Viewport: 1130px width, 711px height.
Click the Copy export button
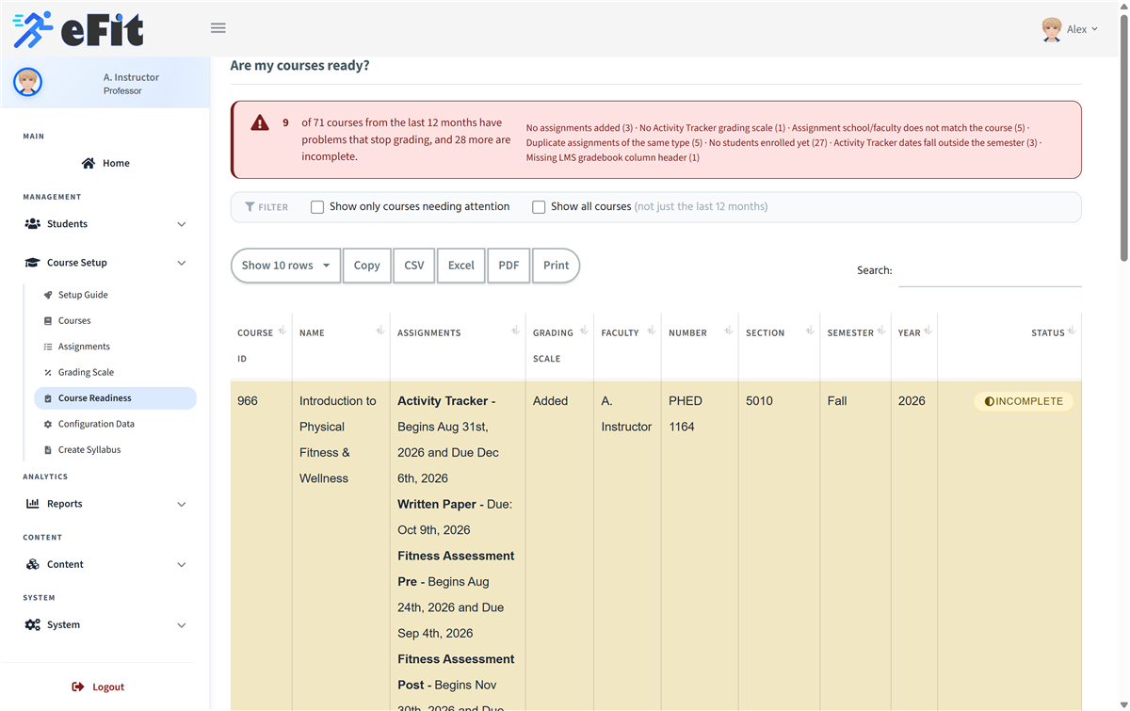coord(366,266)
